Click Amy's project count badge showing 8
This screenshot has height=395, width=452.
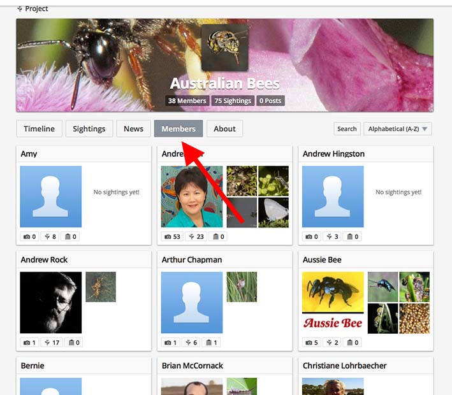point(50,236)
